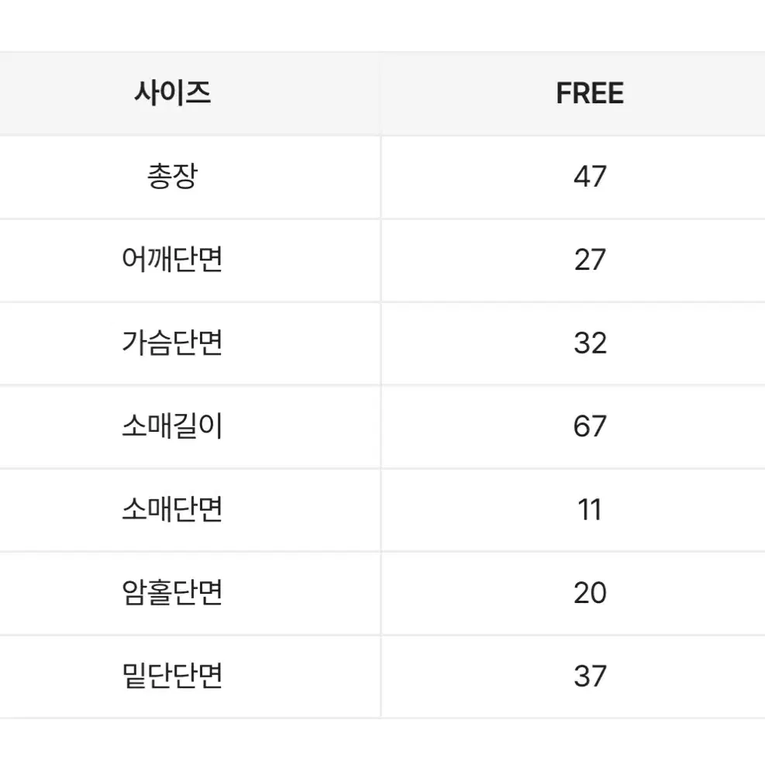
Task: Select the 소매단면 row label
Action: pyautogui.click(x=172, y=509)
